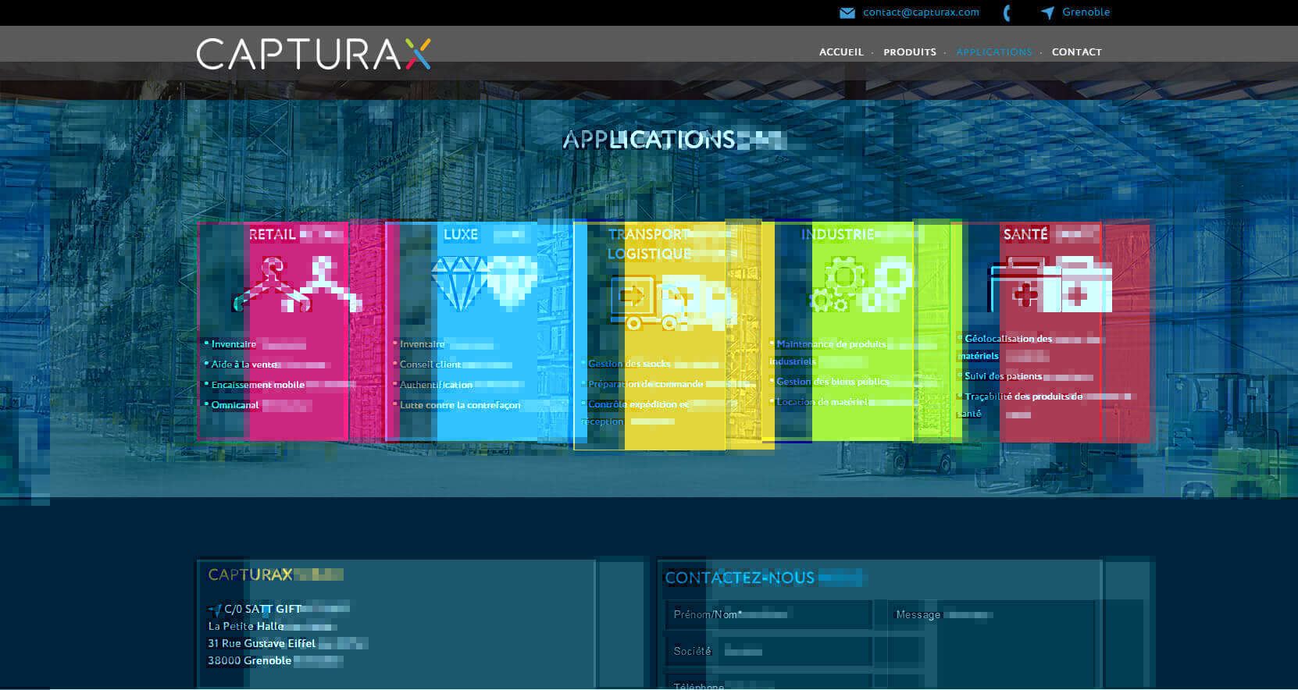Click '31 Rue Gustave Eiffel' address line

point(262,643)
